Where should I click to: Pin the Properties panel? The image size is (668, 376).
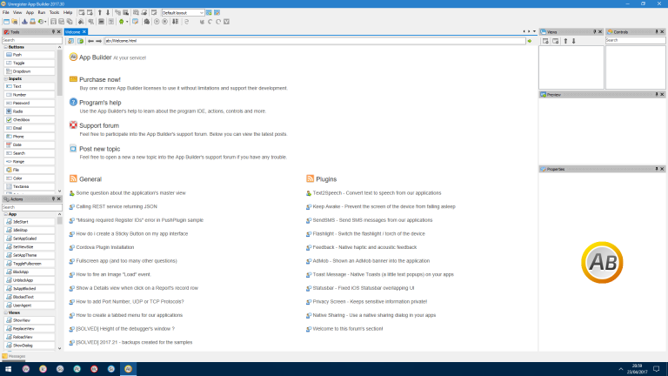tap(656, 169)
